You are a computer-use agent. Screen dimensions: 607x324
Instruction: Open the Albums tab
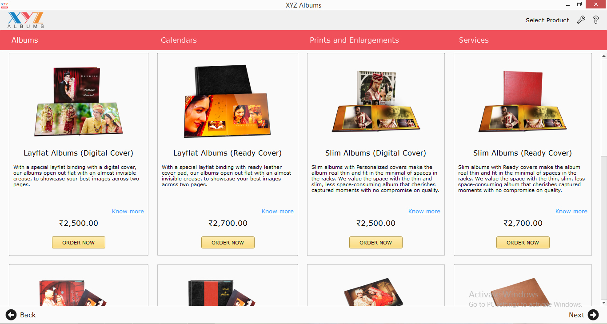pyautogui.click(x=25, y=40)
